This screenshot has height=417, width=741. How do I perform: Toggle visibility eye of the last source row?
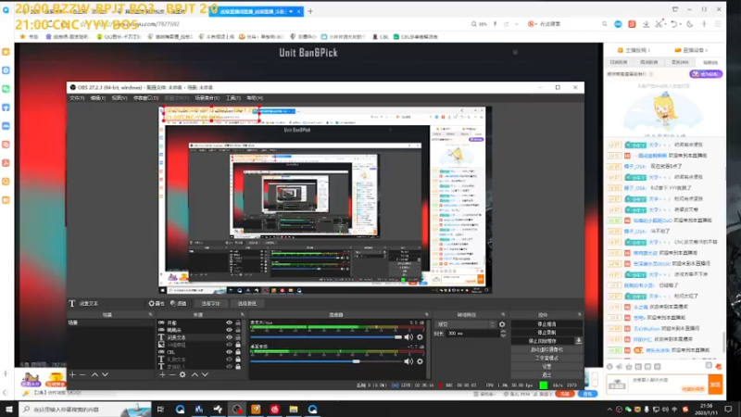[x=229, y=366]
